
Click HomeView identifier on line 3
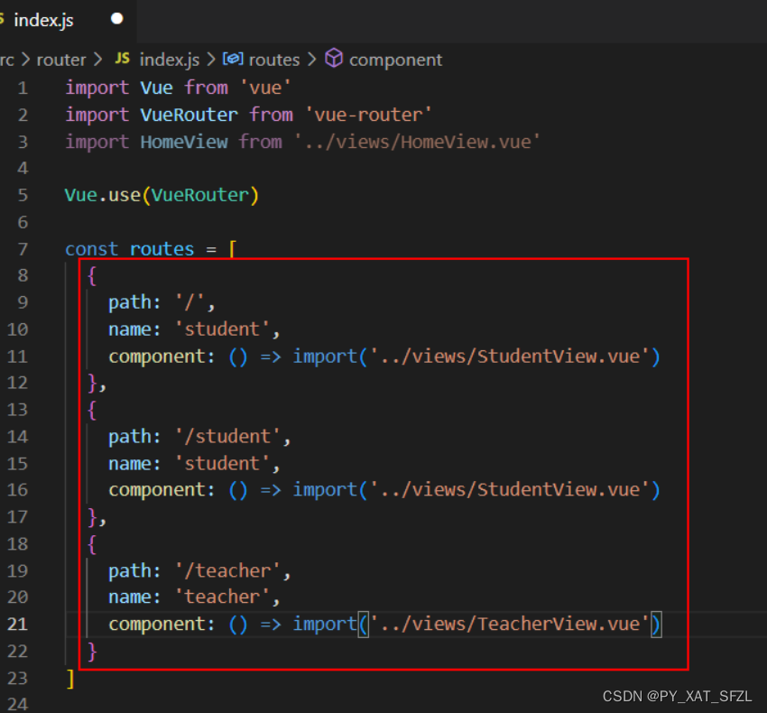tap(184, 142)
